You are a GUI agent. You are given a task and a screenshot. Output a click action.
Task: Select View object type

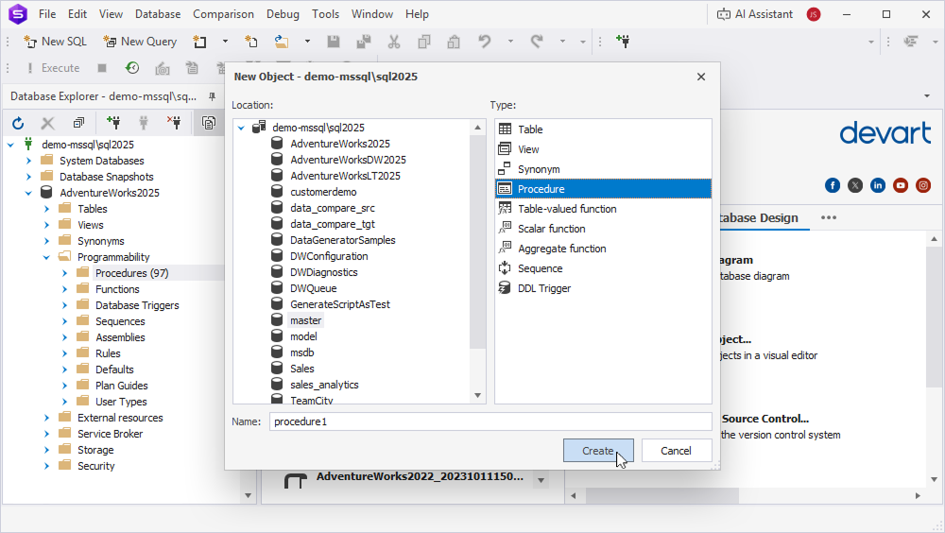point(603,149)
